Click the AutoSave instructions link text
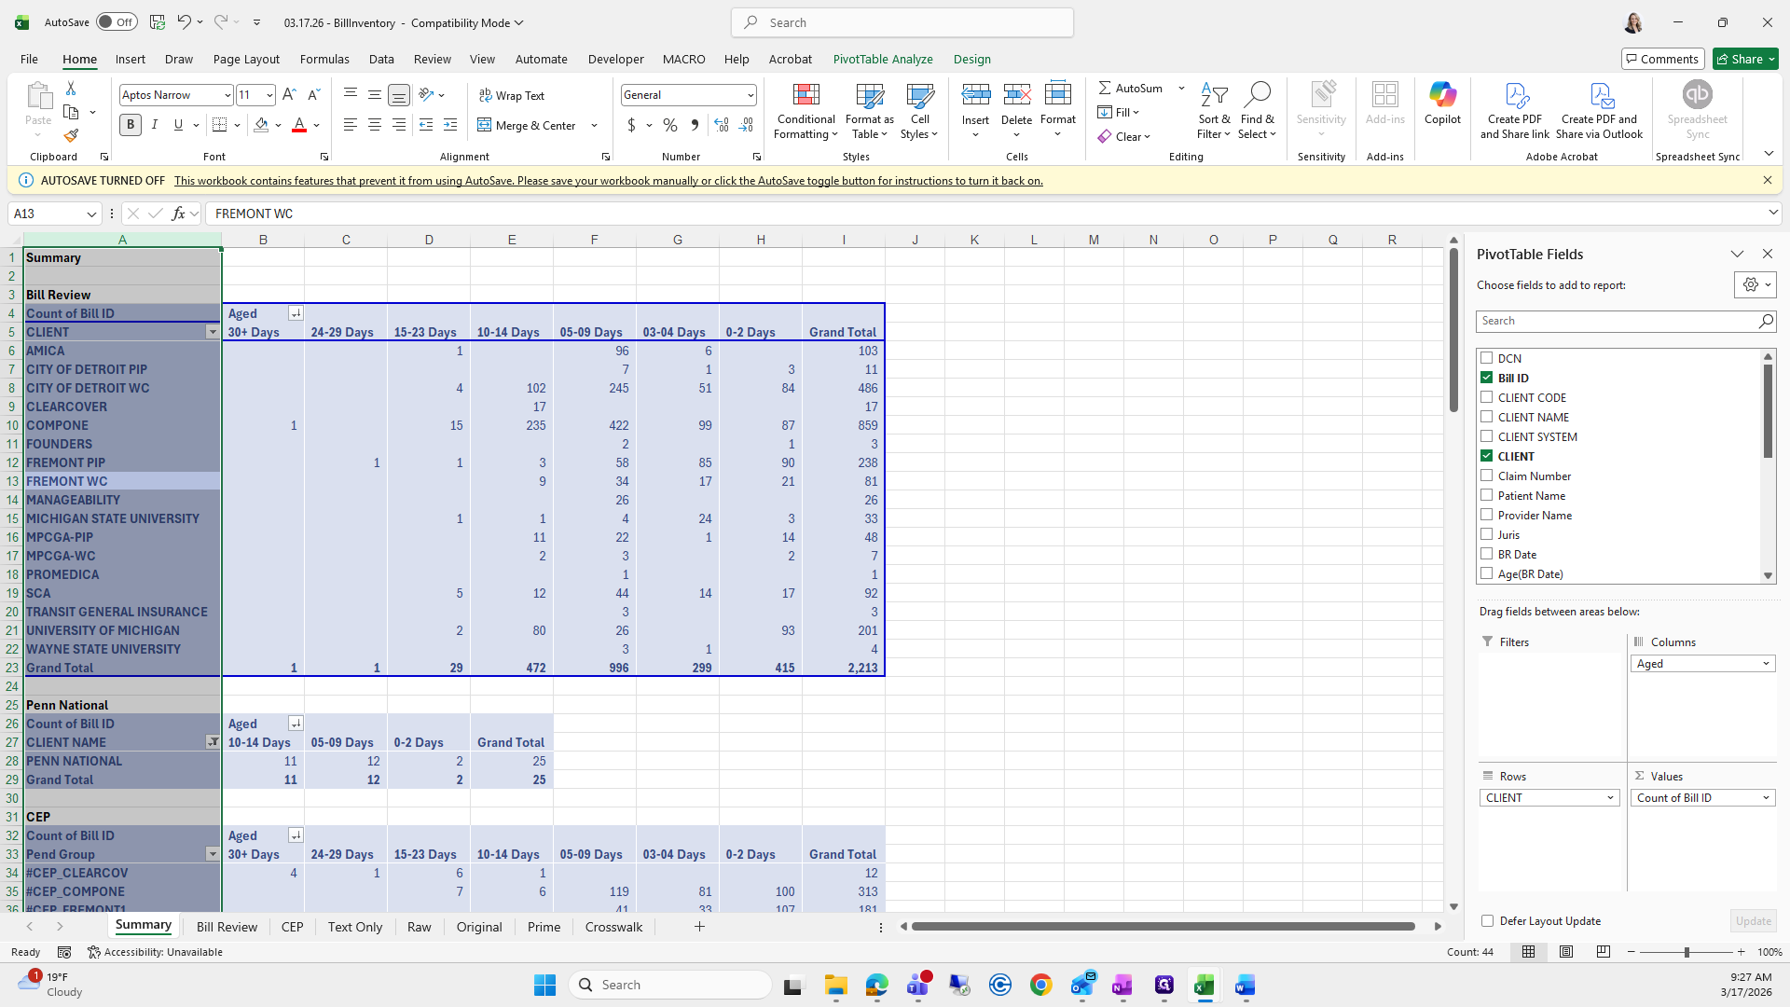Viewport: 1790px width, 1007px height. click(608, 181)
